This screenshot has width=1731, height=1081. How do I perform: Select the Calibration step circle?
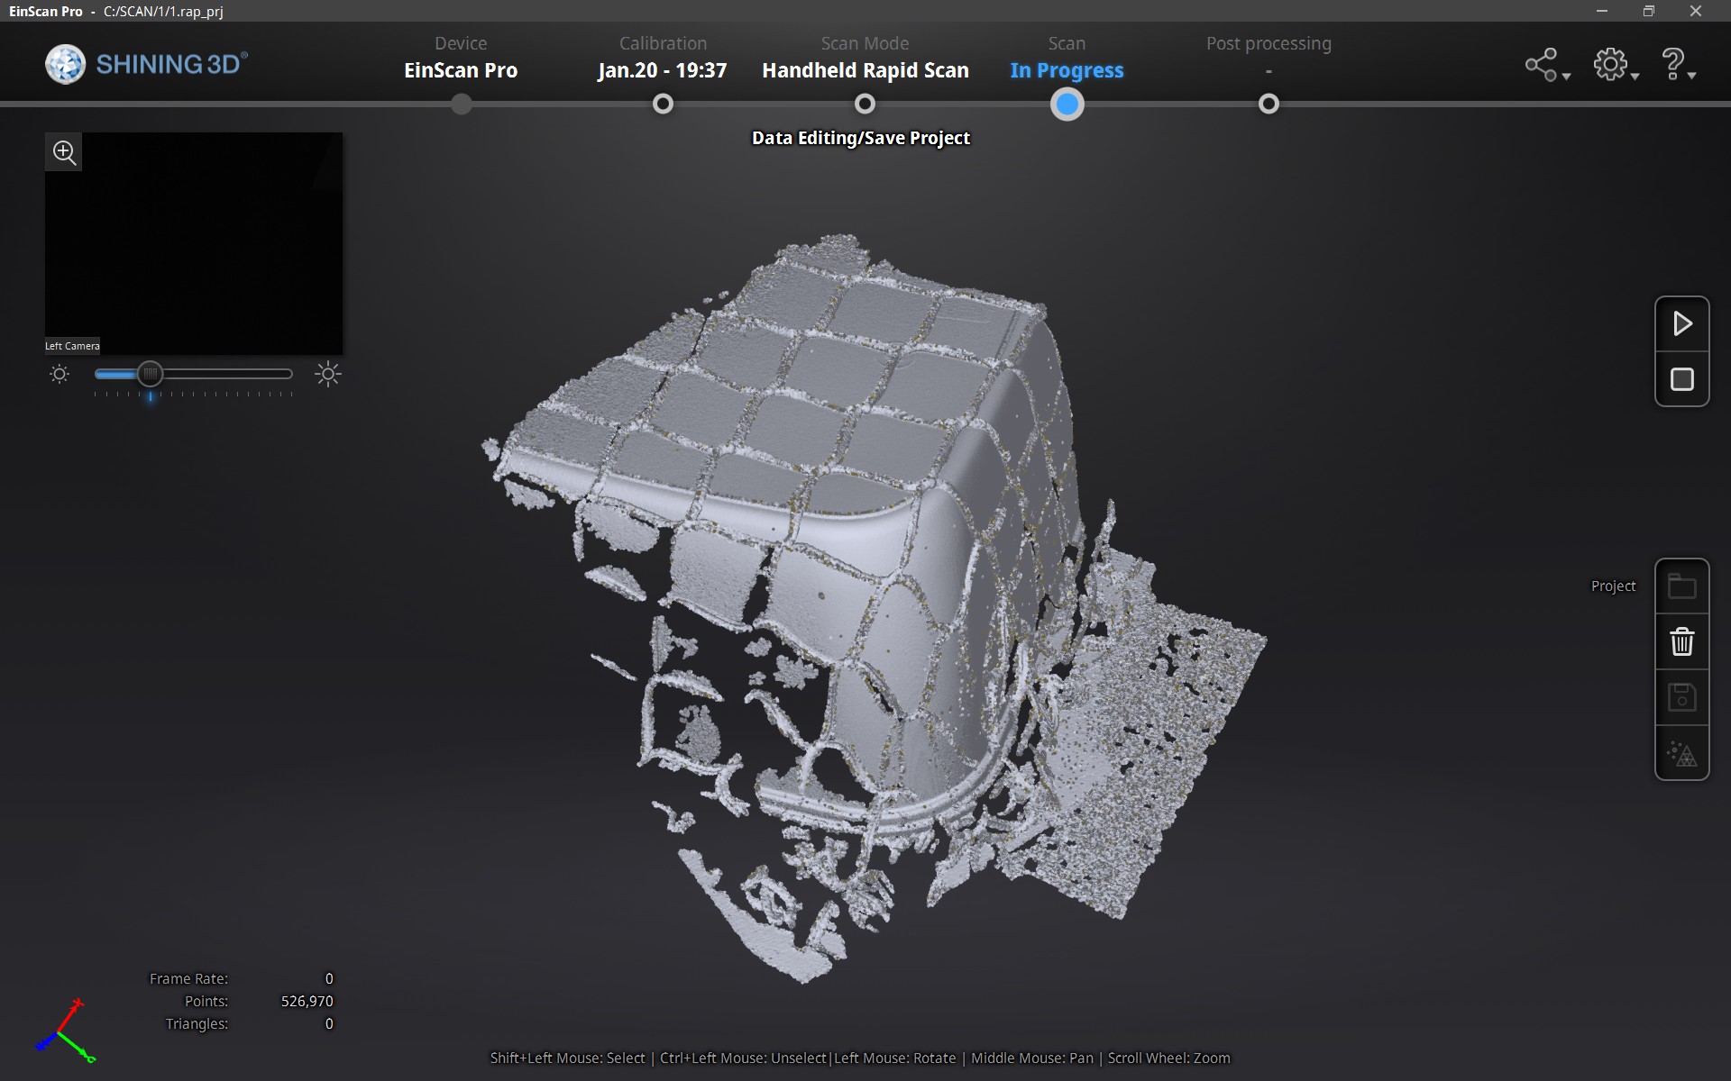[x=663, y=104]
